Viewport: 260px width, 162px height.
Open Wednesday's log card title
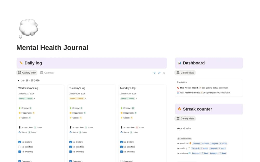[x=28, y=88]
